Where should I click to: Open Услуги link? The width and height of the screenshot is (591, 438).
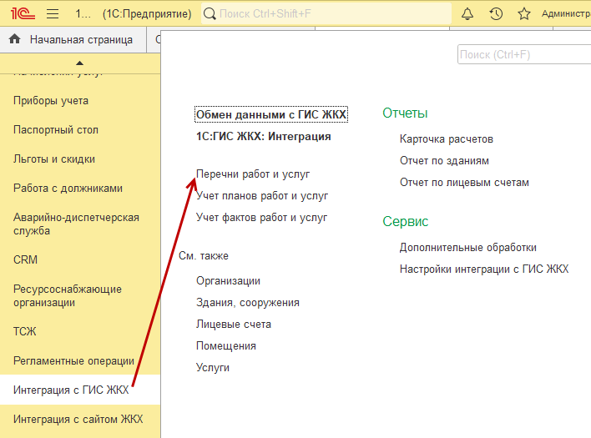[213, 368]
